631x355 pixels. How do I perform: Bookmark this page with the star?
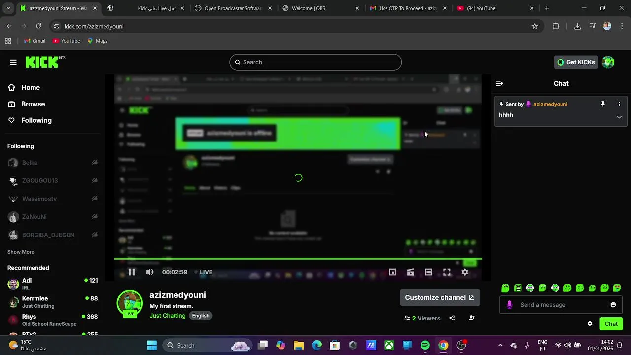coord(535,26)
